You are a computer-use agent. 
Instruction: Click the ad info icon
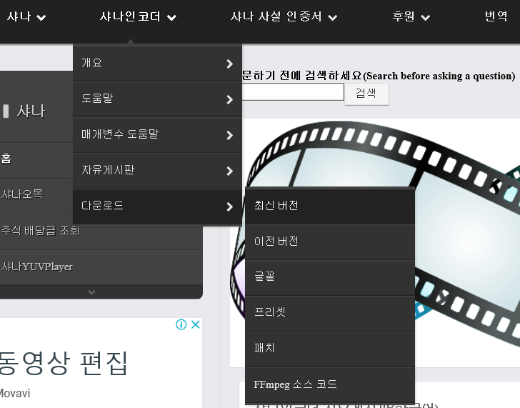click(181, 324)
